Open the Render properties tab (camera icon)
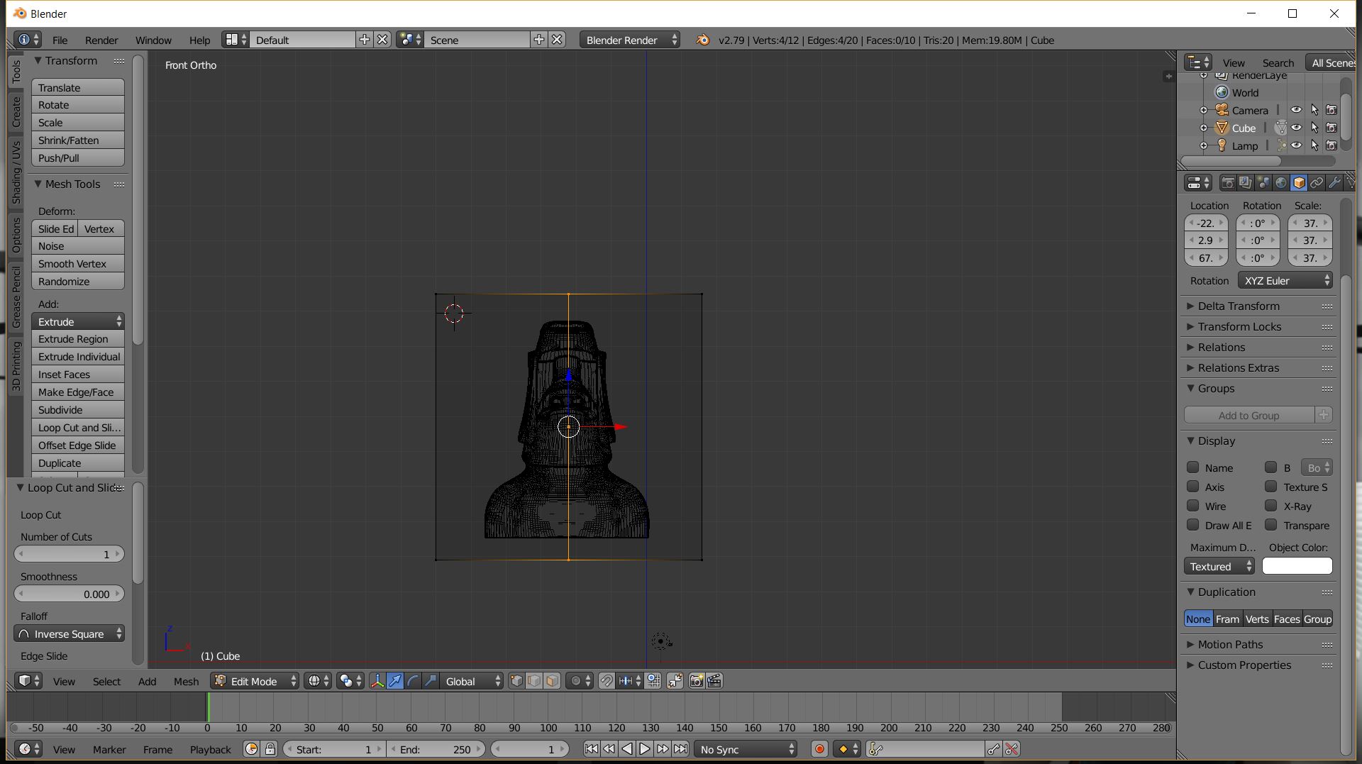The height and width of the screenshot is (764, 1362). tap(1227, 183)
